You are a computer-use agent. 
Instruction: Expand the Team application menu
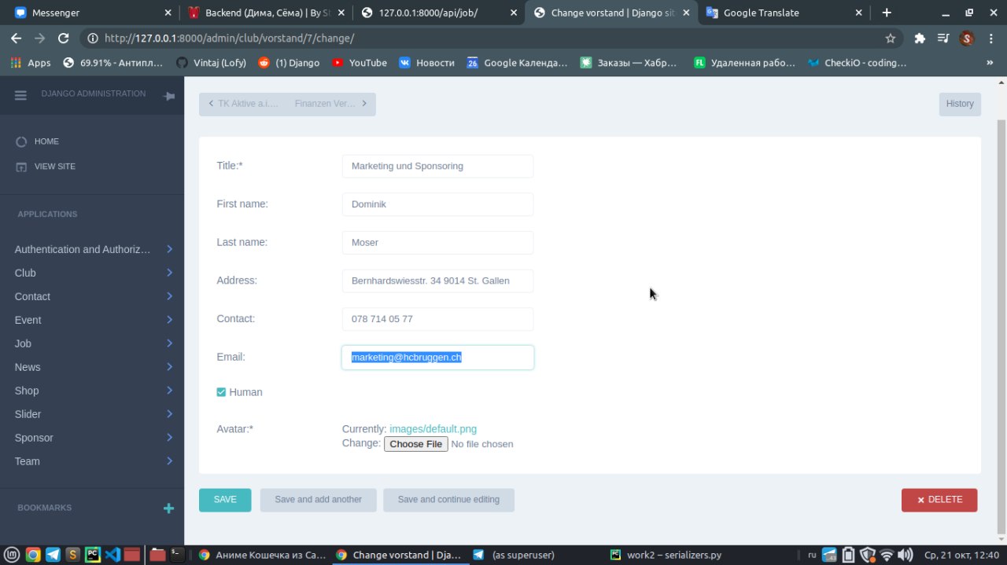pos(92,461)
